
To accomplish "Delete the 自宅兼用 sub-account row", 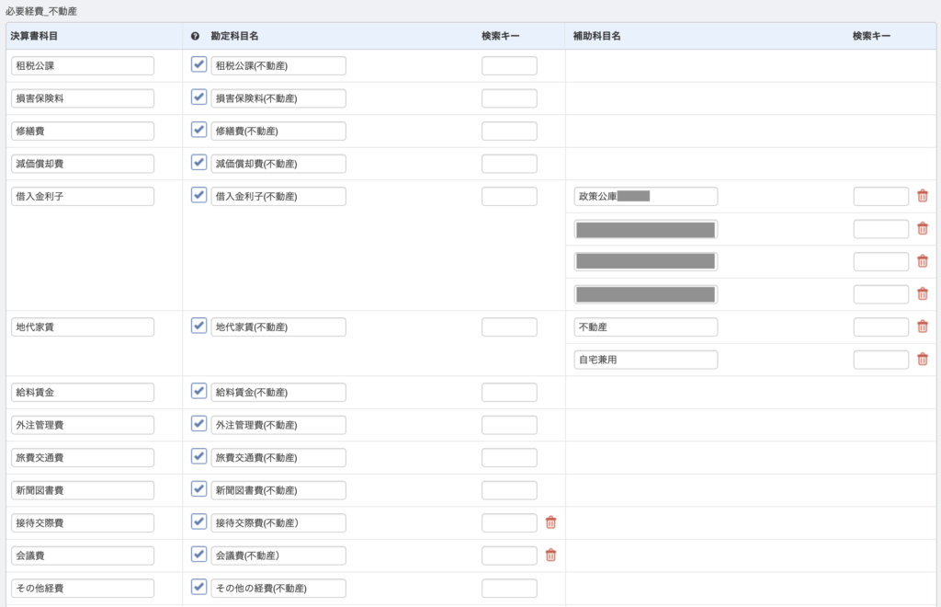I will tap(923, 360).
